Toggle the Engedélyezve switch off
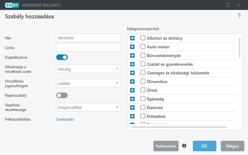 (x=62, y=57)
